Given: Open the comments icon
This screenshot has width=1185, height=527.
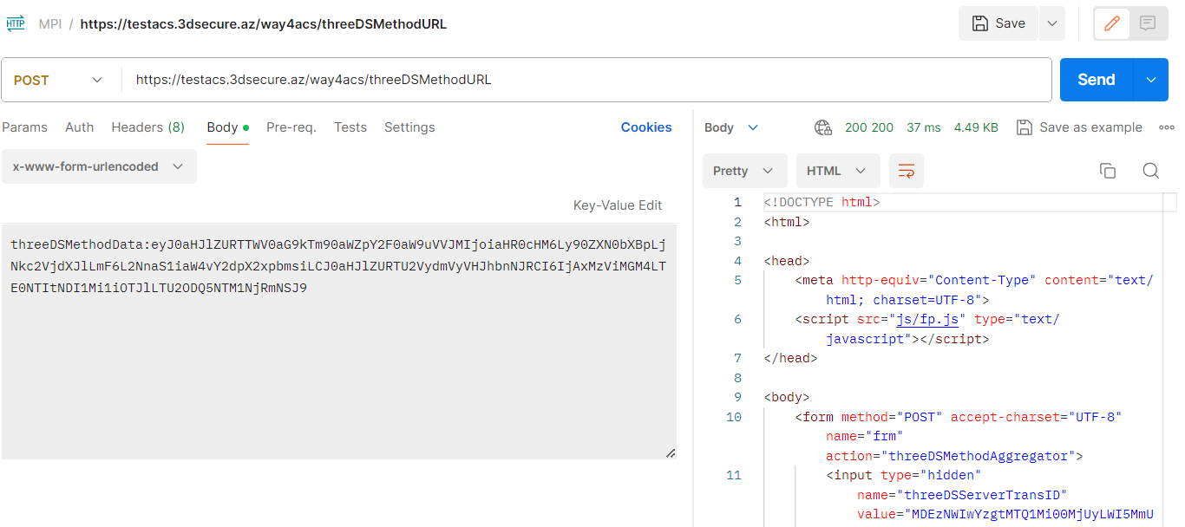Looking at the screenshot, I should tap(1148, 23).
